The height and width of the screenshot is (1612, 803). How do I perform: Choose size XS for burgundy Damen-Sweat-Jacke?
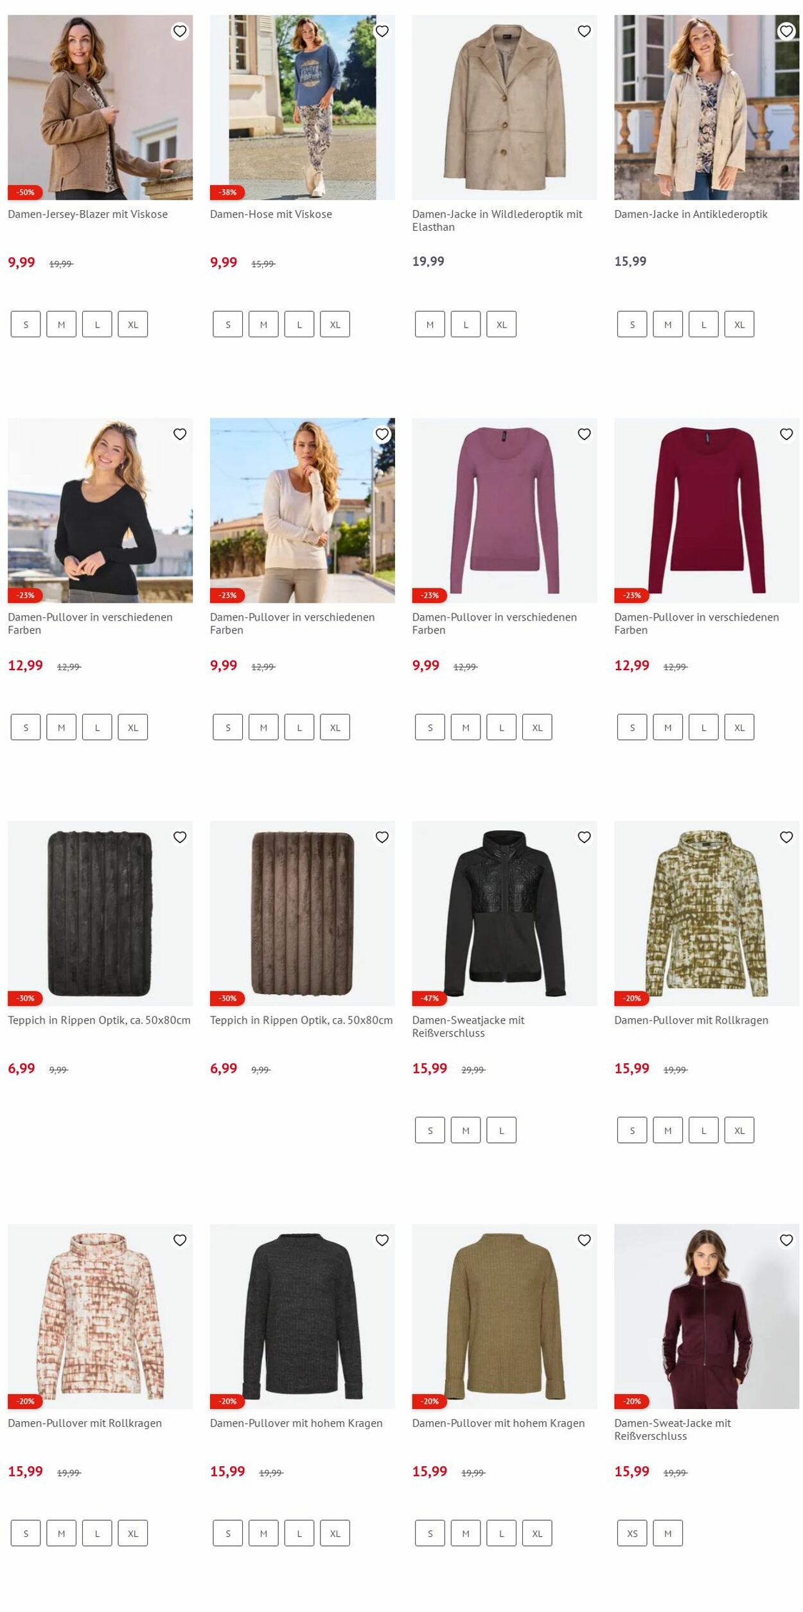click(x=632, y=1533)
